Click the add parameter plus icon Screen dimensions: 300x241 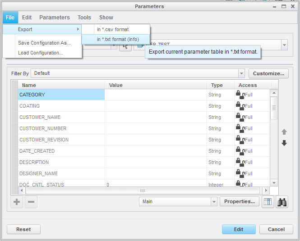point(17,202)
